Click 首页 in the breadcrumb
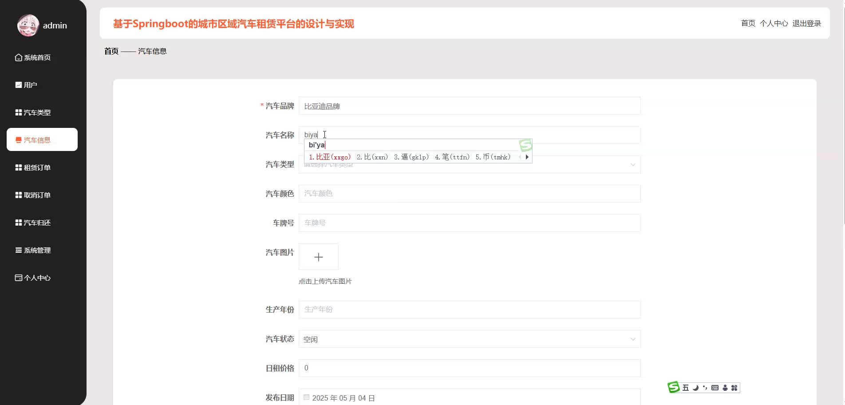845x405 pixels. 111,51
